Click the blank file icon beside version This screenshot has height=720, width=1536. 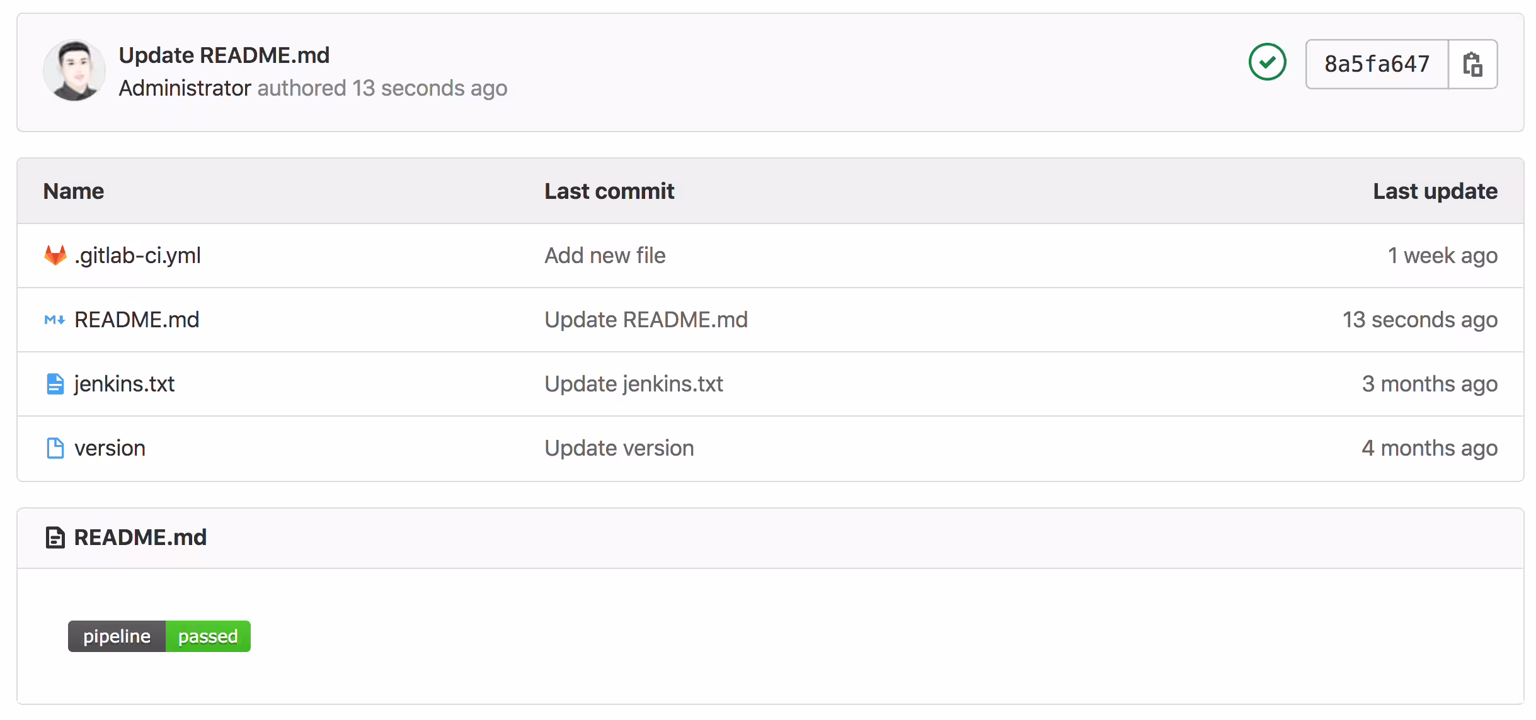[55, 448]
